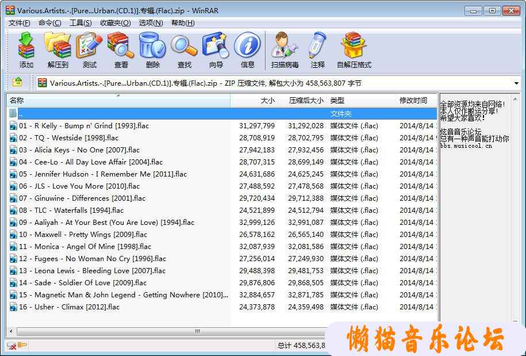This screenshot has width=526, height=356.
Task: Open the Wizard (向导) icon
Action: (216, 45)
